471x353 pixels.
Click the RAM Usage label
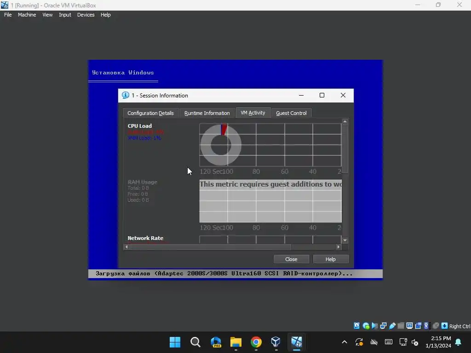[142, 182]
